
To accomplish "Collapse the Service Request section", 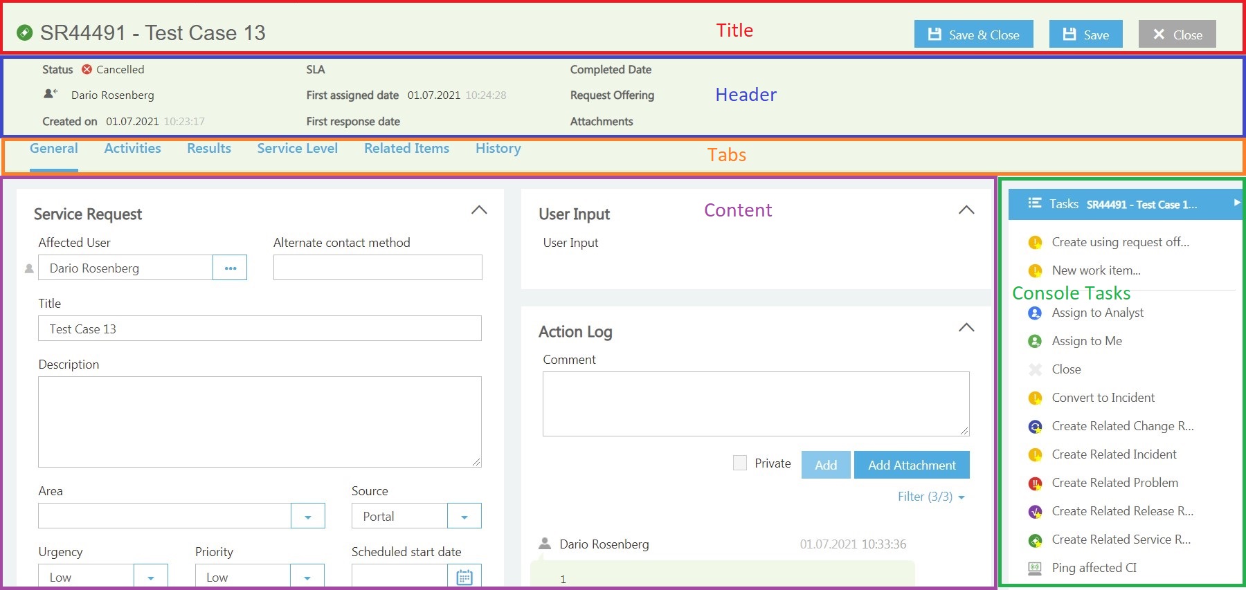I will pos(479,210).
